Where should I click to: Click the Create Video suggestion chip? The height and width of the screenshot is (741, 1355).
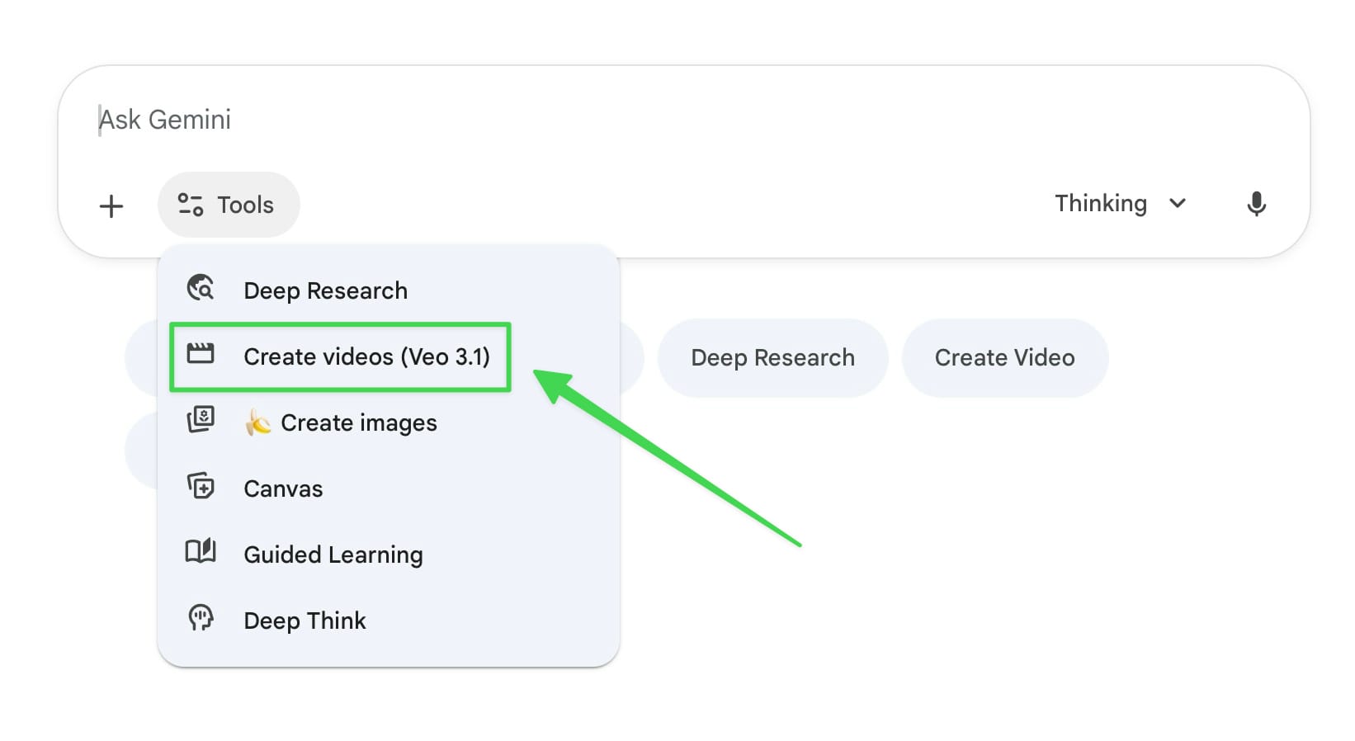click(1004, 357)
